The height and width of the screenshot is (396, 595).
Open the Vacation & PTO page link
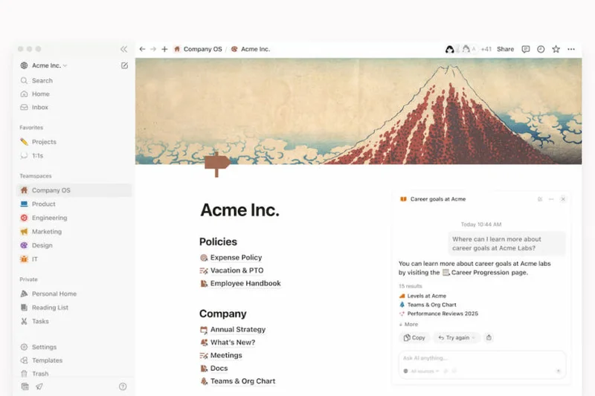231,270
